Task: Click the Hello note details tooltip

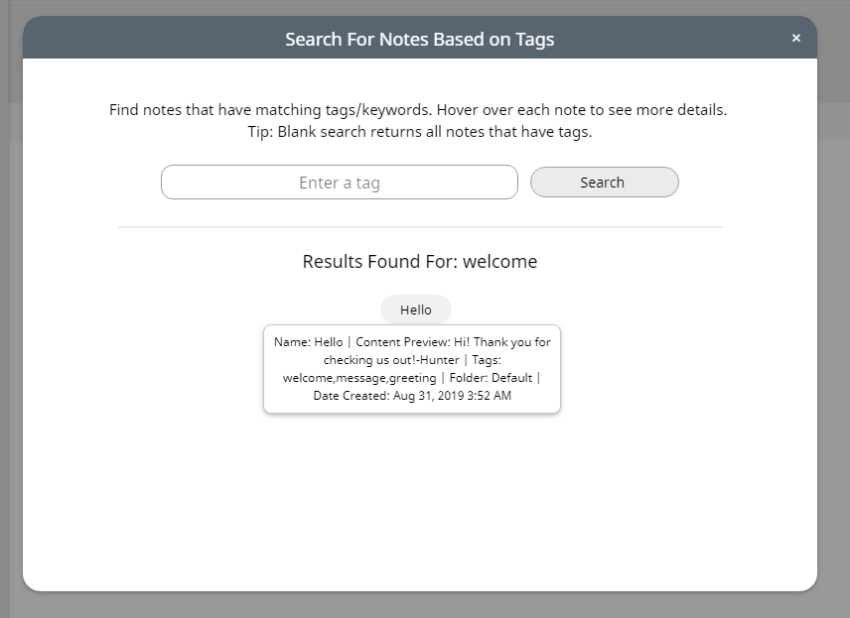Action: tap(412, 369)
